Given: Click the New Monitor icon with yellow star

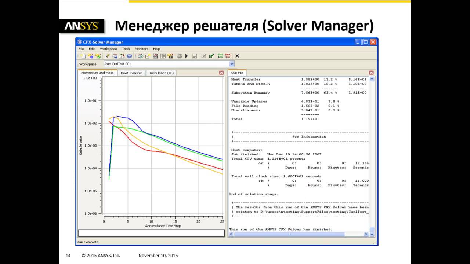Looking at the screenshot, I should pos(148,56).
